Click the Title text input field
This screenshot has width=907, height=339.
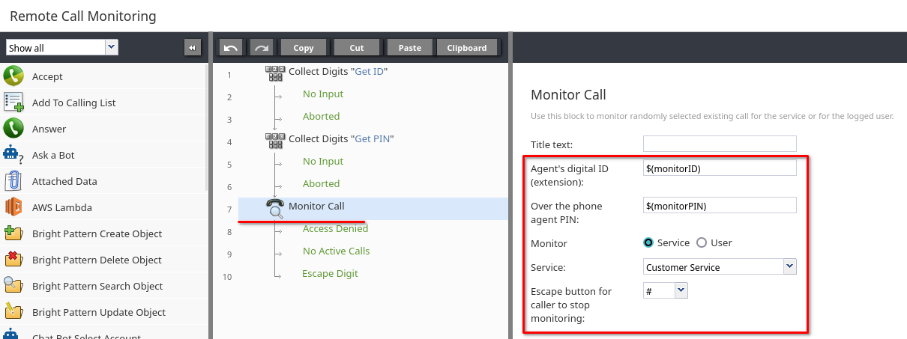(720, 144)
